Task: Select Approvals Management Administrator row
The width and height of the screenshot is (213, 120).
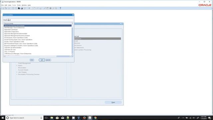Action: coord(38,34)
